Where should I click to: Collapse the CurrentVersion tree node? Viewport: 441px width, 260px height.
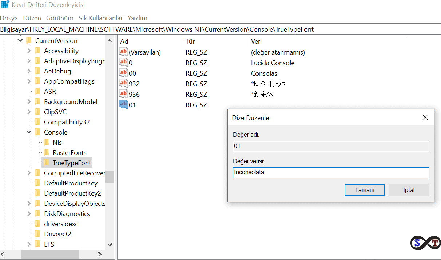(x=20, y=41)
